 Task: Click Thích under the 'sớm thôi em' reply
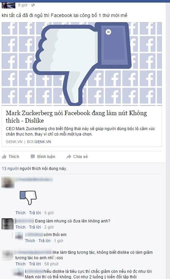30,241
